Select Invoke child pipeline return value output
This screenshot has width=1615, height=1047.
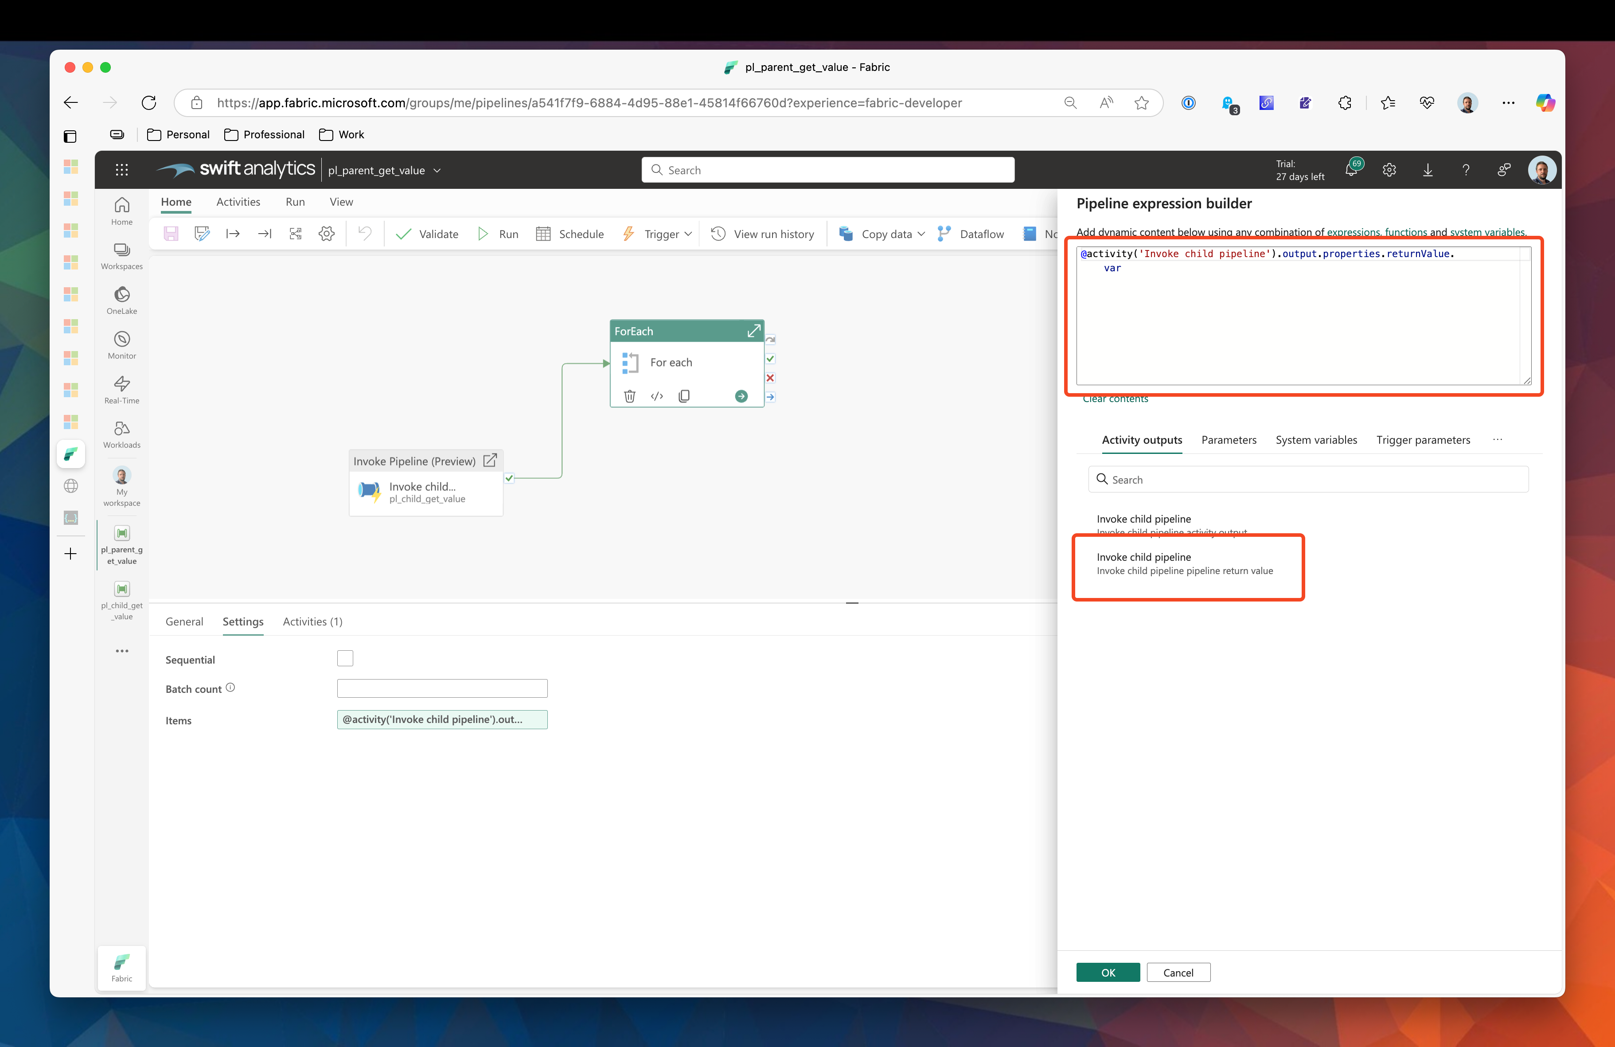click(x=1184, y=564)
